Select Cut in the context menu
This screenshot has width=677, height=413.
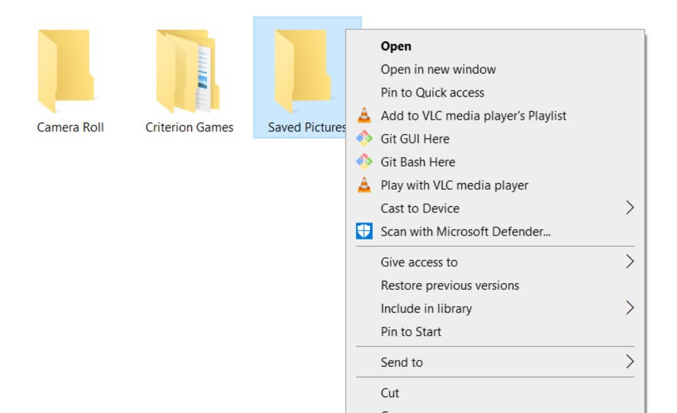click(390, 393)
